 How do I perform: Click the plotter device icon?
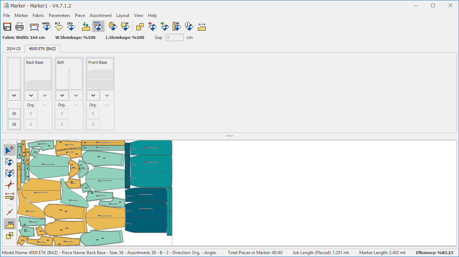coord(34,27)
